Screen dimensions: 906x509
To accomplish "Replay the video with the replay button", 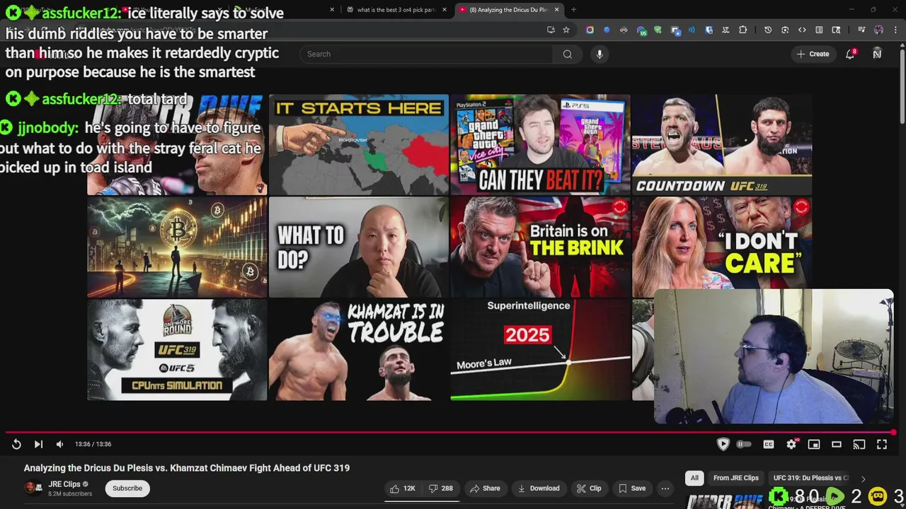I will [x=16, y=444].
